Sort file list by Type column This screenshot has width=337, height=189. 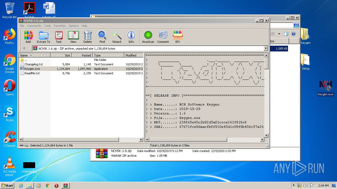(x=108, y=55)
